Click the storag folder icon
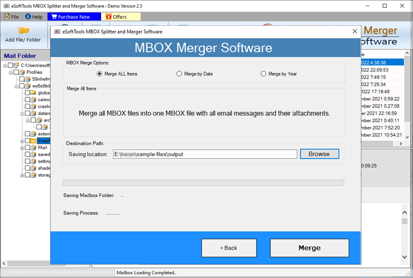413x278 pixels. pyautogui.click(x=33, y=175)
